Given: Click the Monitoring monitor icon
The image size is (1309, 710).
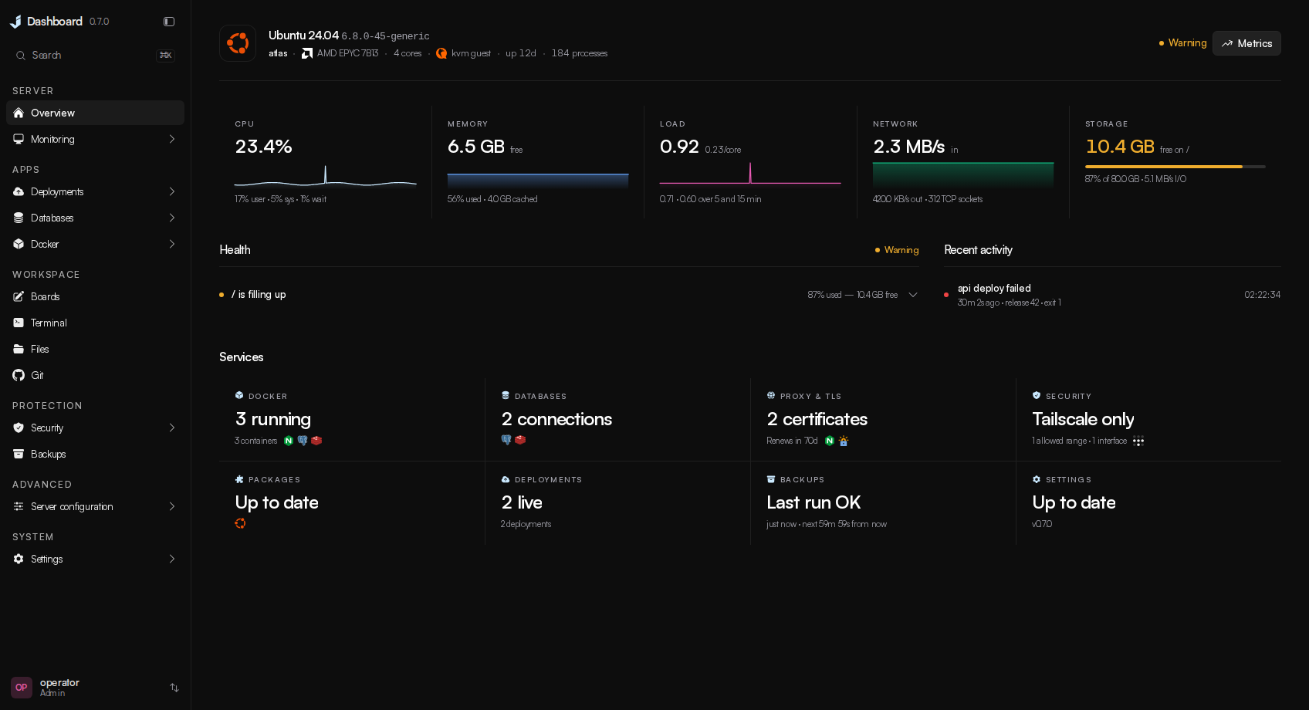Looking at the screenshot, I should click(19, 139).
